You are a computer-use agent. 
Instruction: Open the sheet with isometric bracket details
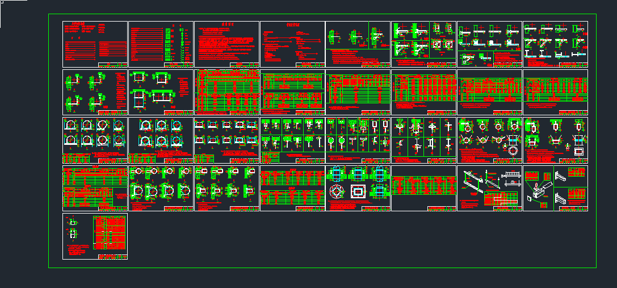click(x=555, y=188)
